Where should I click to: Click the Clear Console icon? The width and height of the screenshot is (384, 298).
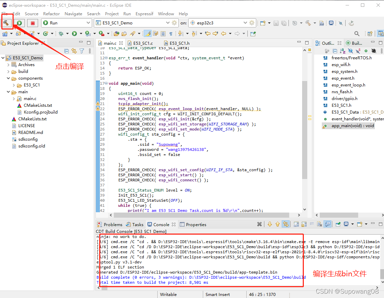(319, 224)
